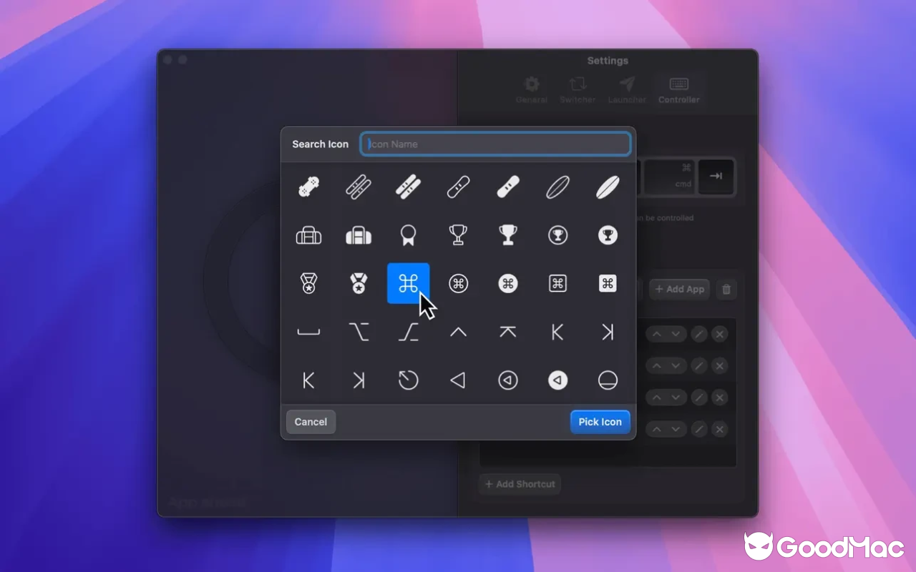Screen dimensions: 916x572
Task: Switch to the Launcher tab
Action: pyautogui.click(x=626, y=89)
